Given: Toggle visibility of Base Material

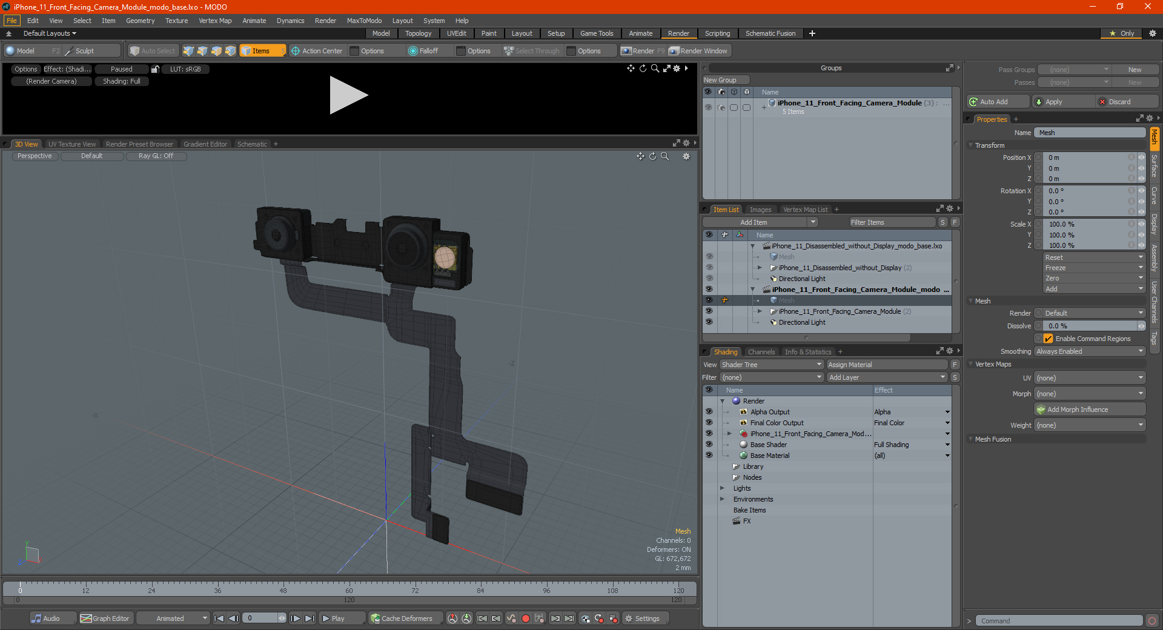Looking at the screenshot, I should [709, 456].
